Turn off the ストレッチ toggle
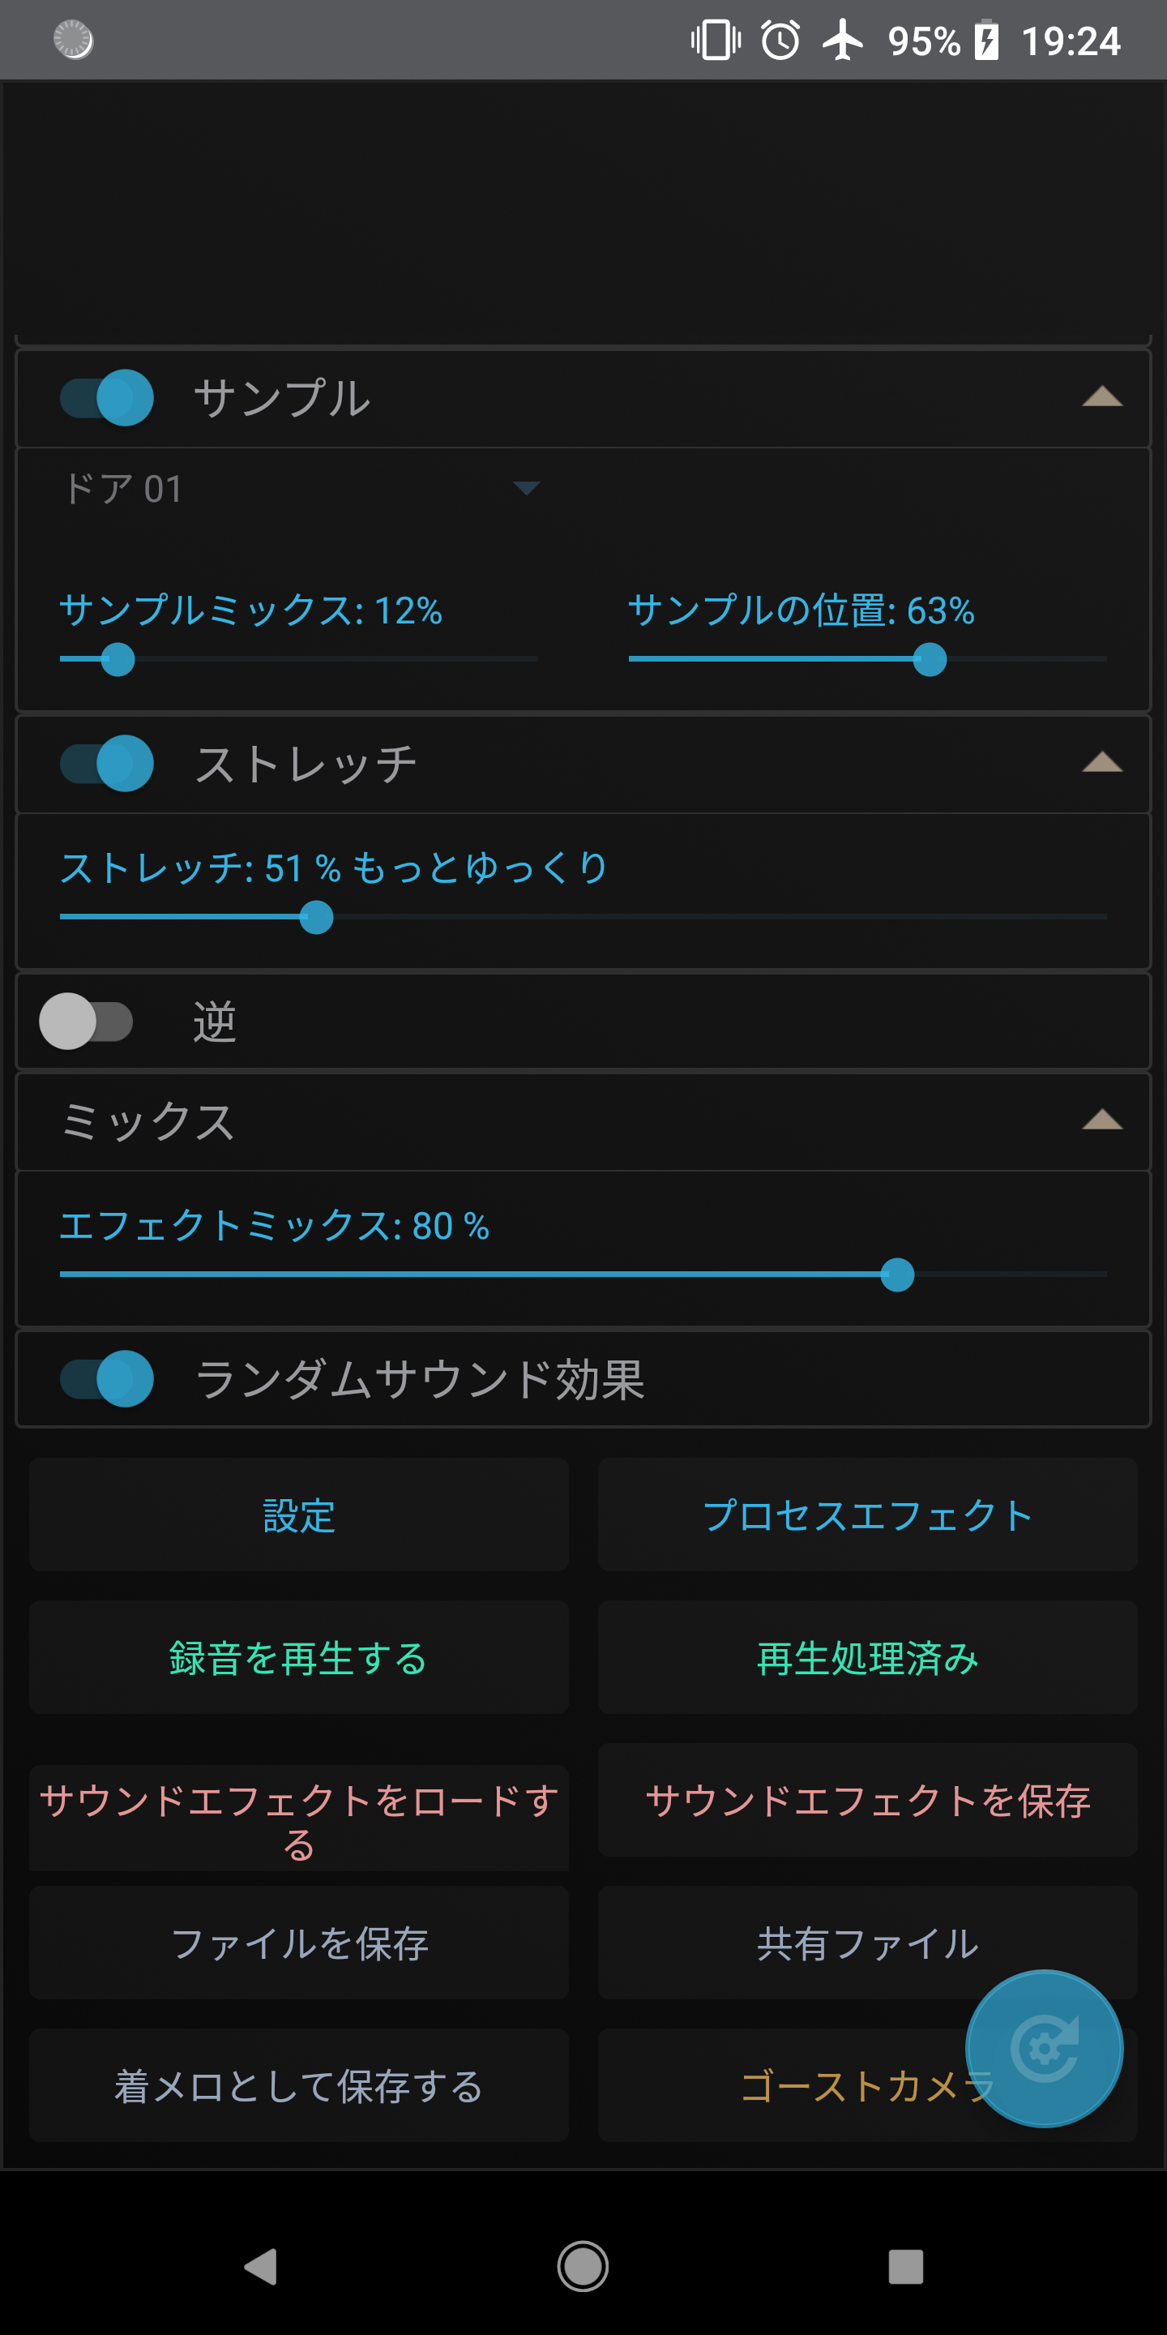Viewport: 1167px width, 2335px height. (107, 763)
